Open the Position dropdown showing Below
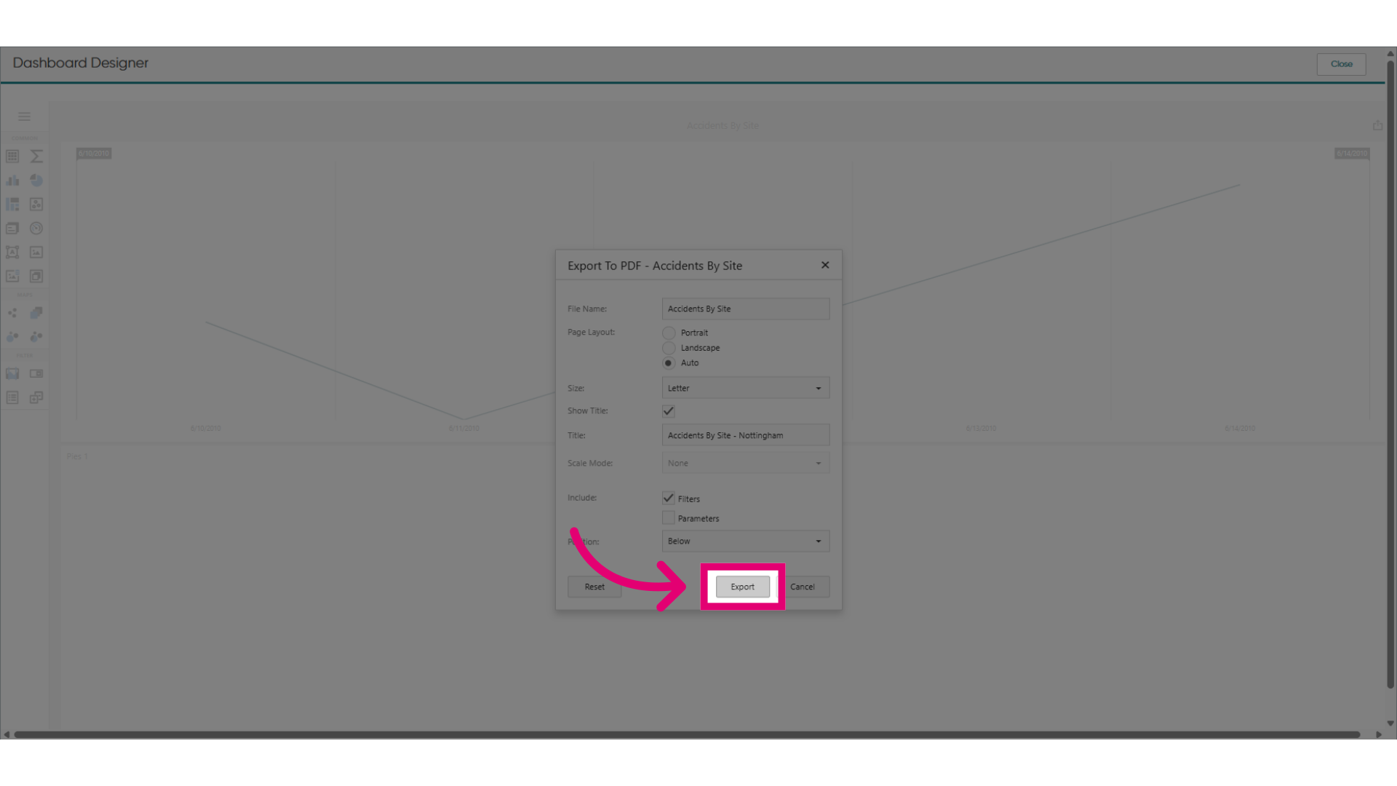Screen dimensions: 1397x786 point(746,541)
